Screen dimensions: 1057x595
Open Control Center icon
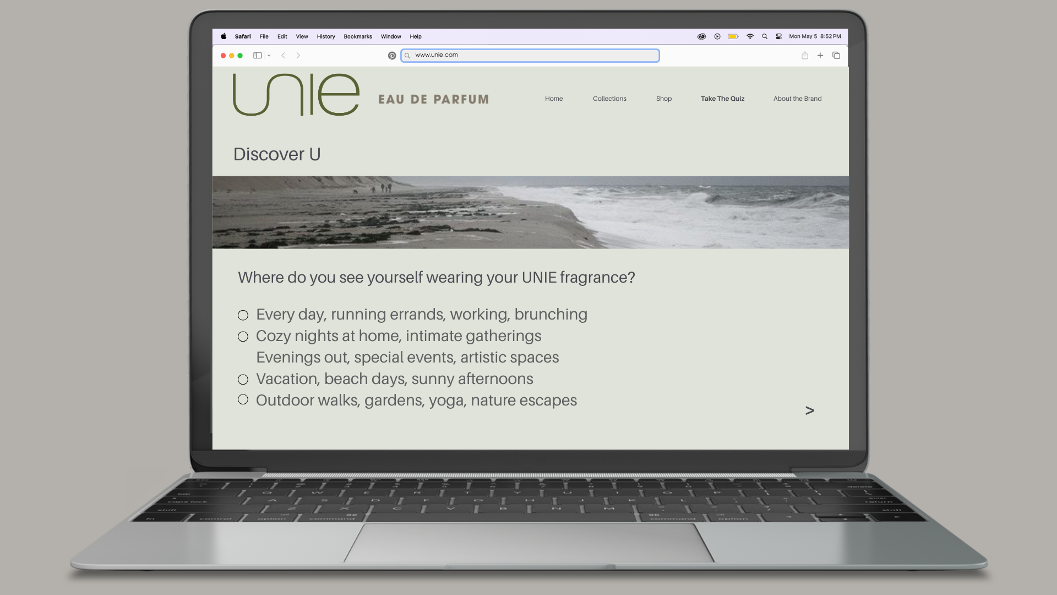click(x=779, y=36)
